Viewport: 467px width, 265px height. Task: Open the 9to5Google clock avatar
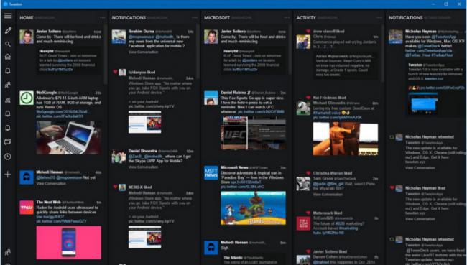27,98
